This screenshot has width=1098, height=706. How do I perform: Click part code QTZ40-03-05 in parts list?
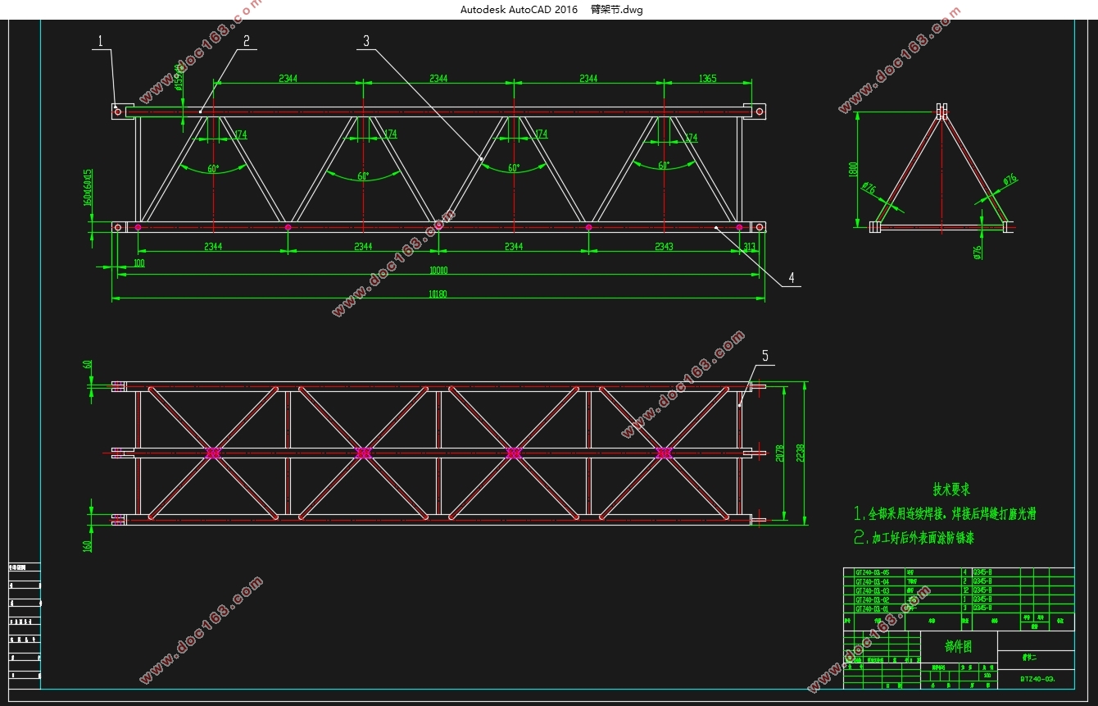(x=872, y=572)
